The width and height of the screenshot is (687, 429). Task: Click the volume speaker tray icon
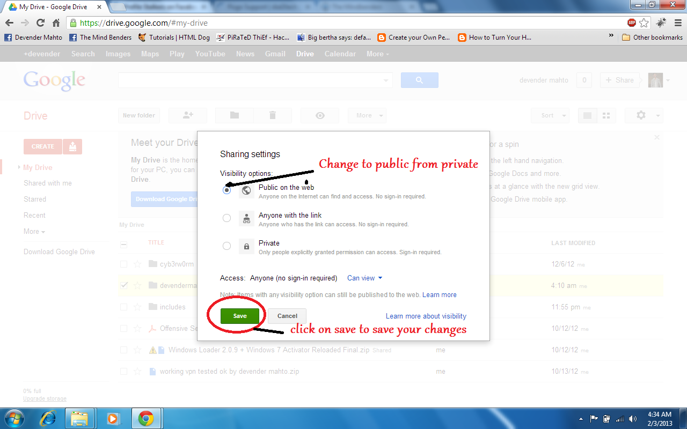[x=633, y=419]
